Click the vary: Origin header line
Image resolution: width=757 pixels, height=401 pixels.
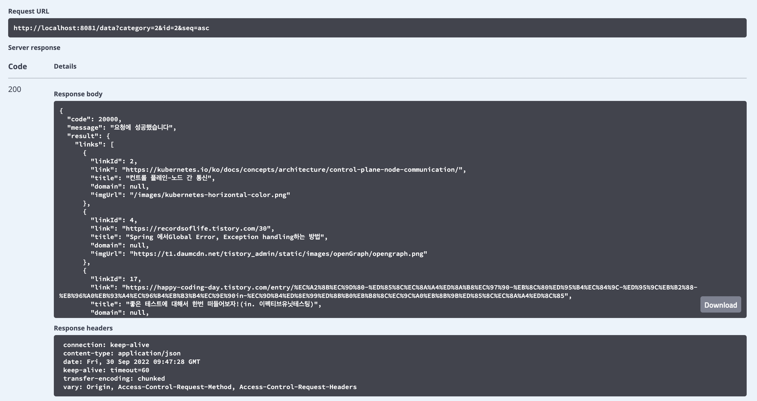point(210,387)
